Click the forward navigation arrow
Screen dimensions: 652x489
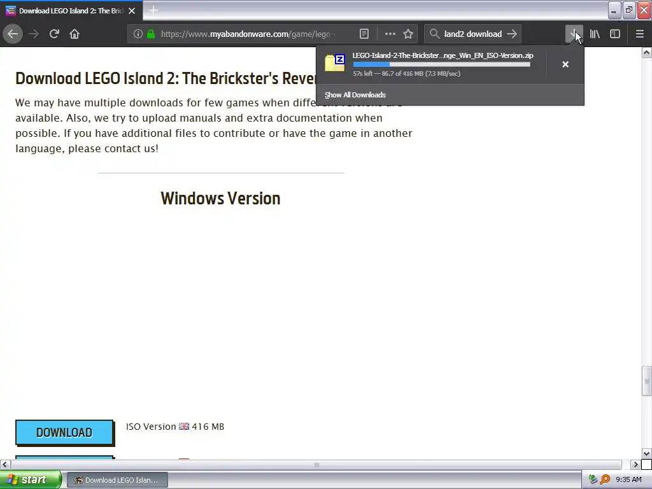pos(34,34)
